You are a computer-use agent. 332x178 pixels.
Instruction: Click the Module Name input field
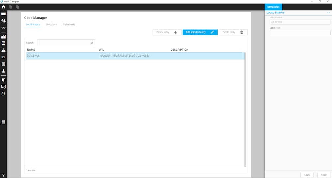(x=300, y=22)
